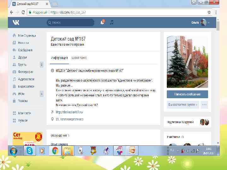Click the browser Back arrow
The width and height of the screenshot is (227, 170).
[x=12, y=12]
